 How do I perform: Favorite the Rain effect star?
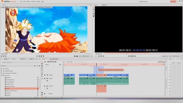pos(38,89)
